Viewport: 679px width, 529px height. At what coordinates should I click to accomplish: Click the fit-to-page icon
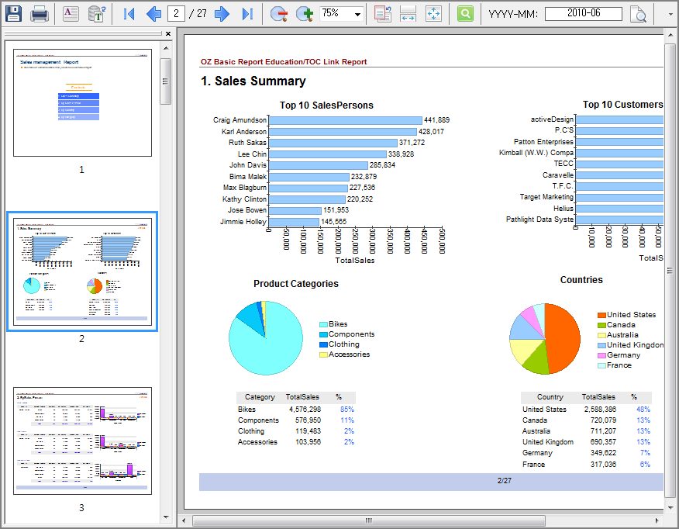point(433,13)
